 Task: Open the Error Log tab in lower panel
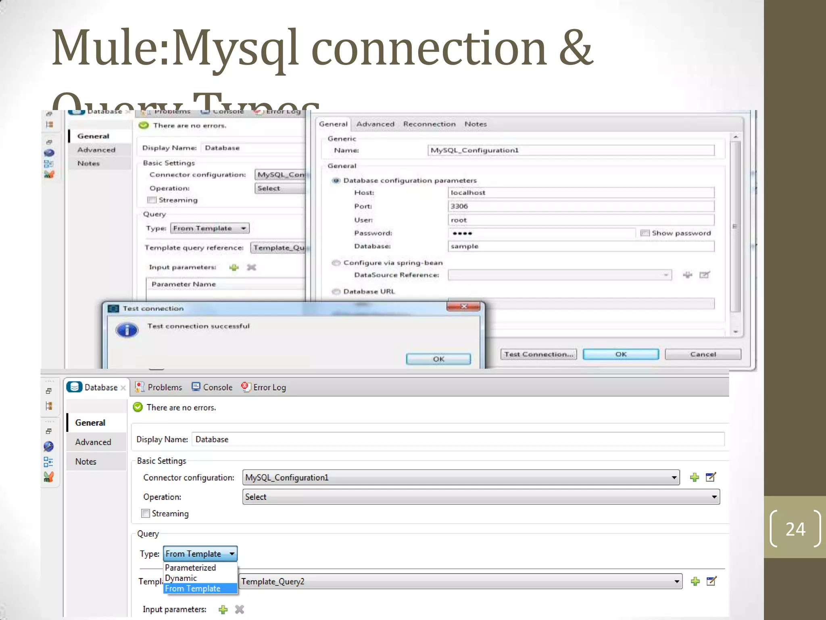(x=269, y=387)
